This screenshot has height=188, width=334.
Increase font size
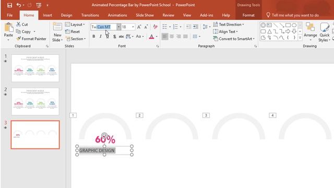point(139,27)
